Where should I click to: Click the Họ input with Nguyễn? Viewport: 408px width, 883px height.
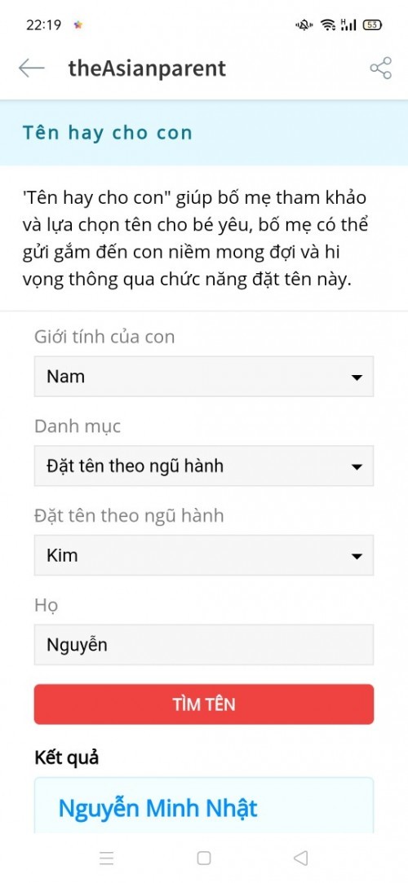tap(204, 645)
